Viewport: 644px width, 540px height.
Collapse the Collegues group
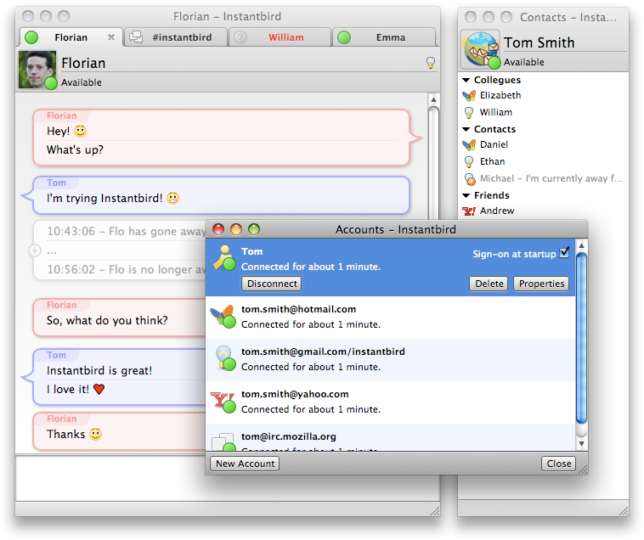click(x=466, y=80)
